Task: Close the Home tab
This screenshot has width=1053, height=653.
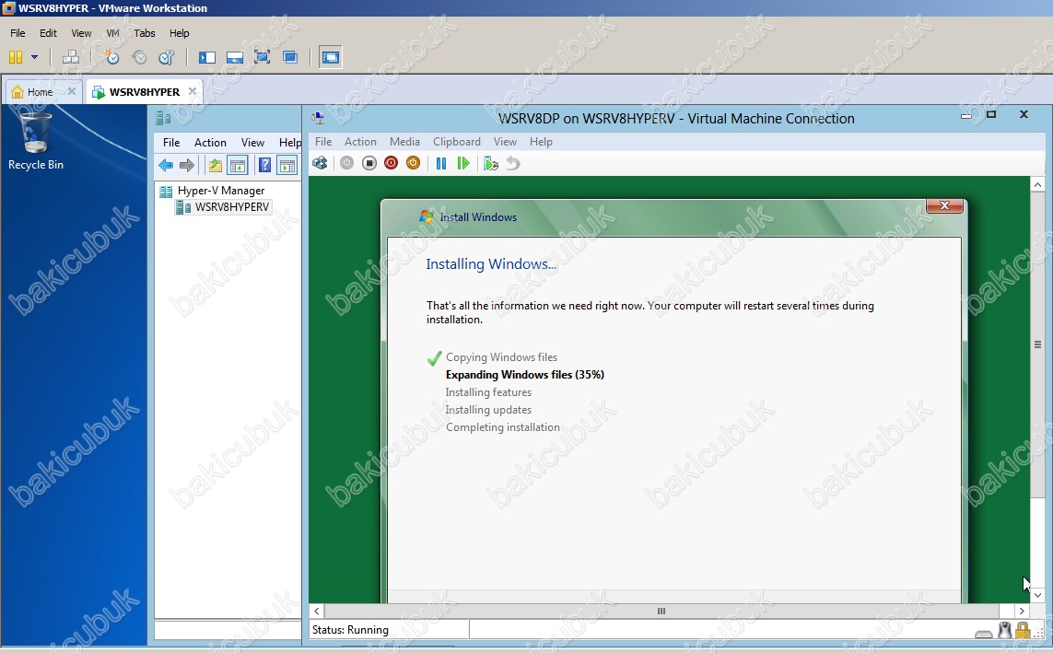Action: point(72,91)
